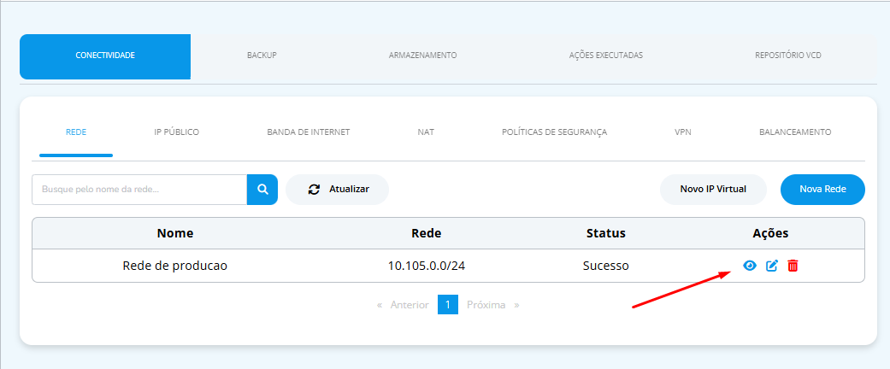This screenshot has width=890, height=369.
Task: Select page 1 in pagination
Action: 448,304
